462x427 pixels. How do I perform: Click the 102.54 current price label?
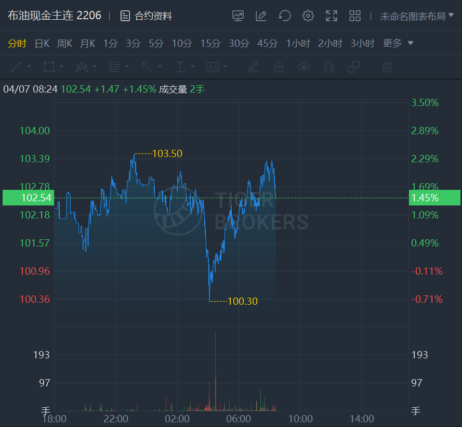(29, 198)
